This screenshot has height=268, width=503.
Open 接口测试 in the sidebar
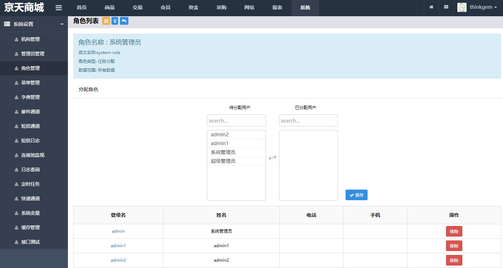(34, 242)
